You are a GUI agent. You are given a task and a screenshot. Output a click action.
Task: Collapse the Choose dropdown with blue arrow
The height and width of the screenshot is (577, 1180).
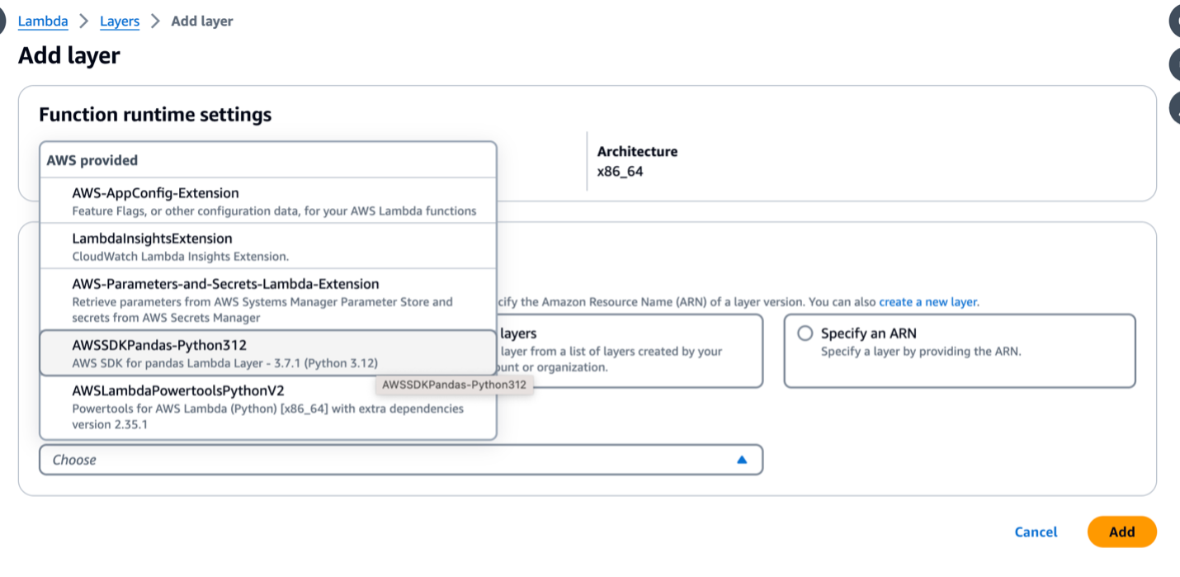[741, 460]
